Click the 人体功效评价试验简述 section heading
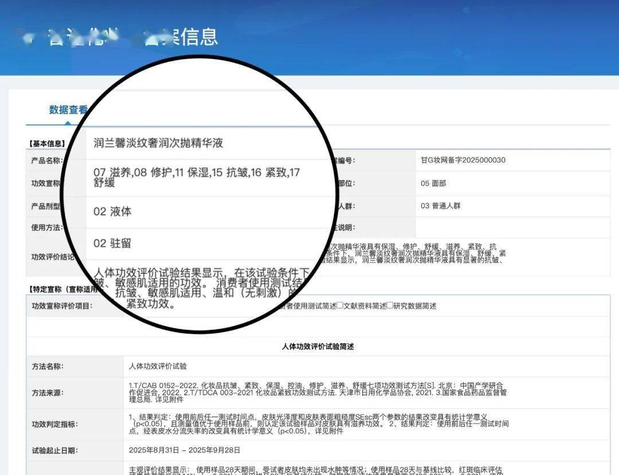Image resolution: width=619 pixels, height=475 pixels. pos(318,347)
